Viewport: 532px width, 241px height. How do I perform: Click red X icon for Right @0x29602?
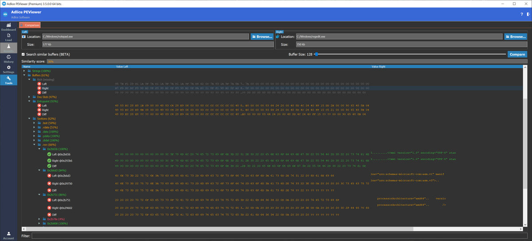click(49, 207)
